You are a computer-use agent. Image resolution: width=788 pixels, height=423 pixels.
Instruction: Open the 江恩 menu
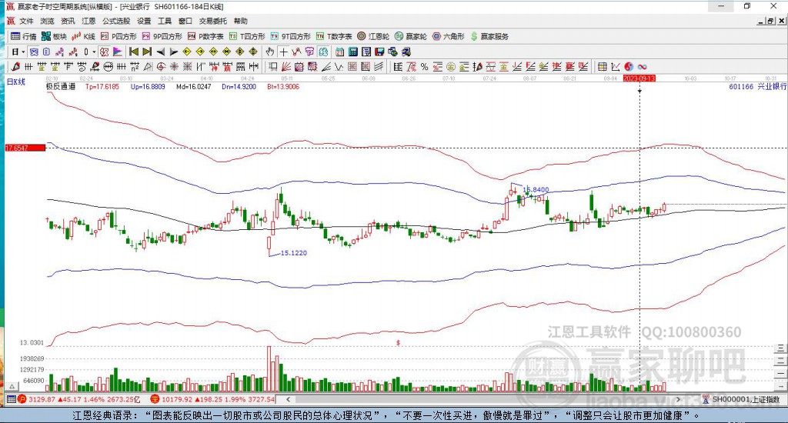[88, 21]
